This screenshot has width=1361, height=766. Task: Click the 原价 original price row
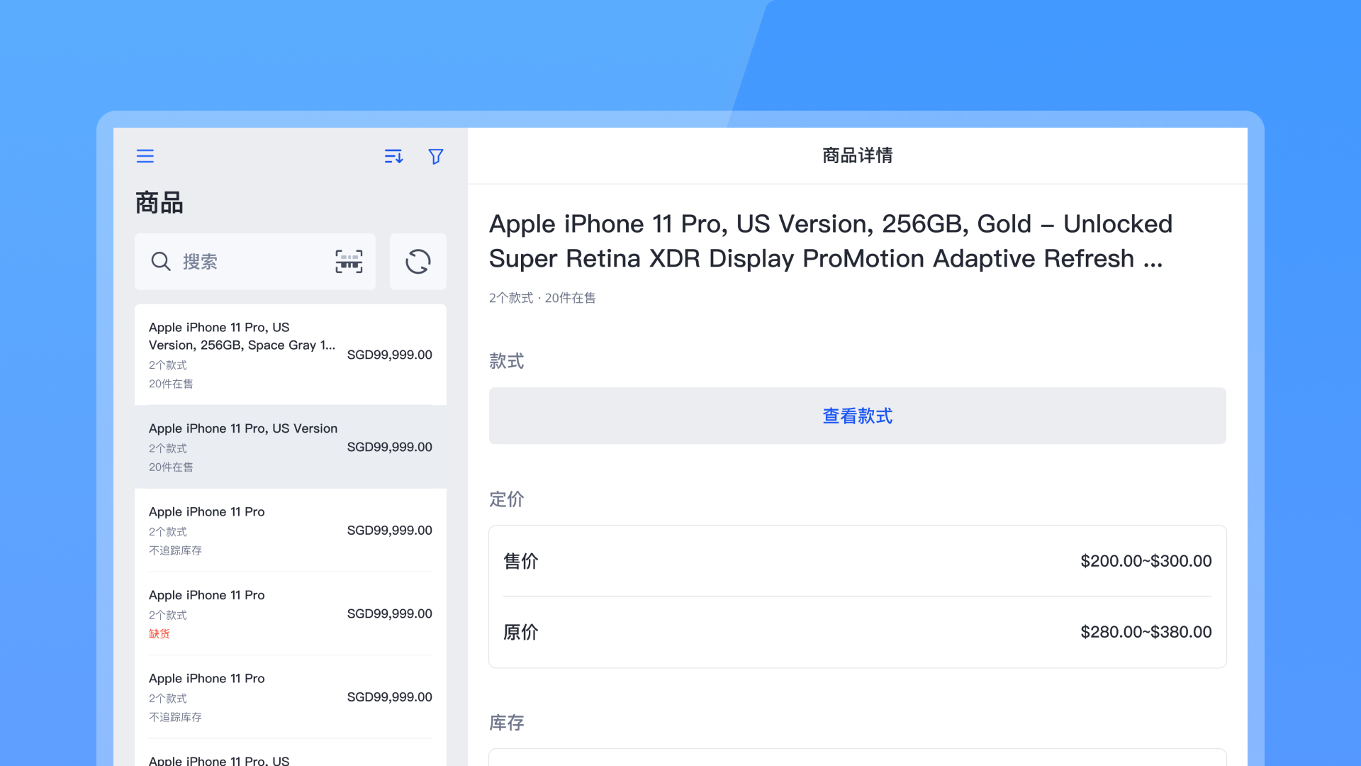(x=857, y=632)
